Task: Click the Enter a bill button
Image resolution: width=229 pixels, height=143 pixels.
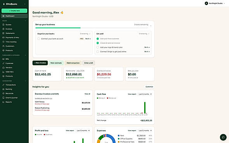Action: [x=89, y=63]
